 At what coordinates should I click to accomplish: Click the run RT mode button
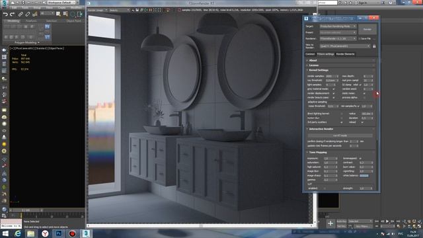340,136
